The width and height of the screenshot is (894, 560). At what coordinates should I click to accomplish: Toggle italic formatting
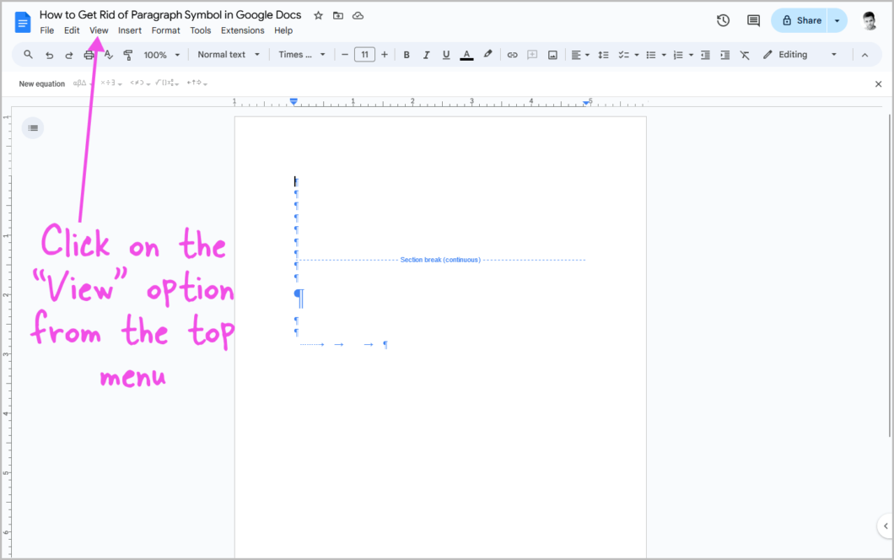tap(426, 55)
